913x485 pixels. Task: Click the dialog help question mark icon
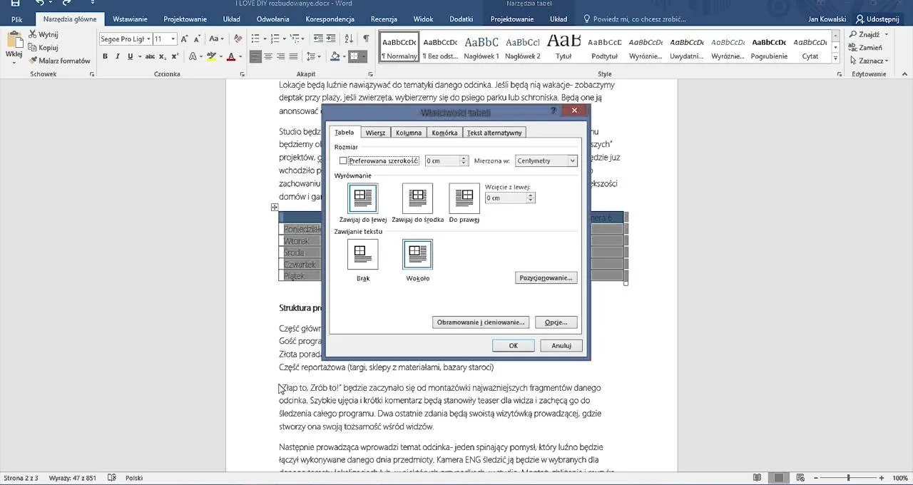[x=554, y=111]
